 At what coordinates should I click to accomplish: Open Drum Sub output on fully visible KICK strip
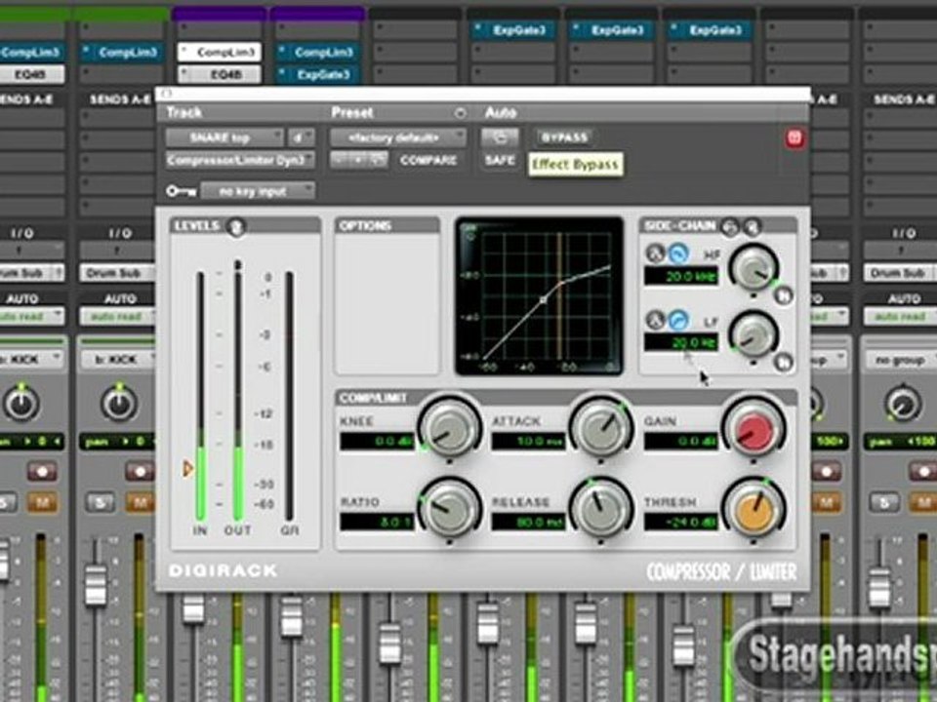[117, 273]
